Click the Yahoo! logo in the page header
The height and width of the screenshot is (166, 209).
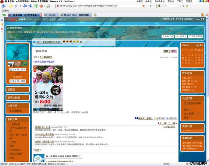[12, 19]
